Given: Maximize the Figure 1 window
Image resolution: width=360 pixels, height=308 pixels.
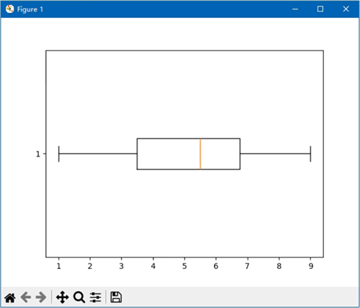Looking at the screenshot, I should coord(320,9).
